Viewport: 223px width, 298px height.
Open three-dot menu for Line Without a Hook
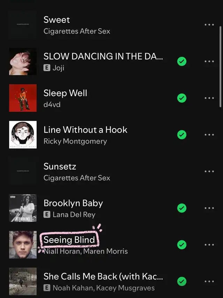point(209,135)
